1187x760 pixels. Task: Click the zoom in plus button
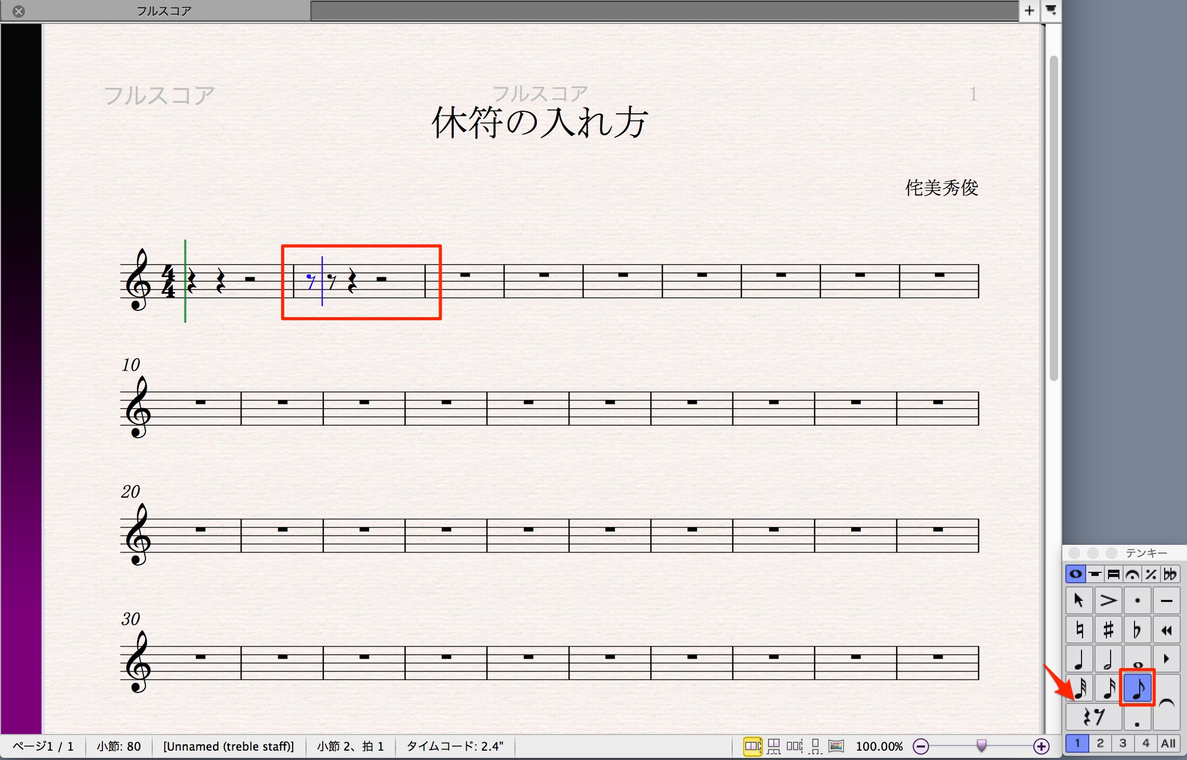pos(1041,746)
